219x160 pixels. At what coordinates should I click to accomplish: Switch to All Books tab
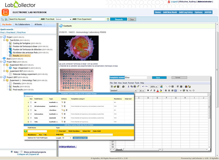tap(38, 25)
